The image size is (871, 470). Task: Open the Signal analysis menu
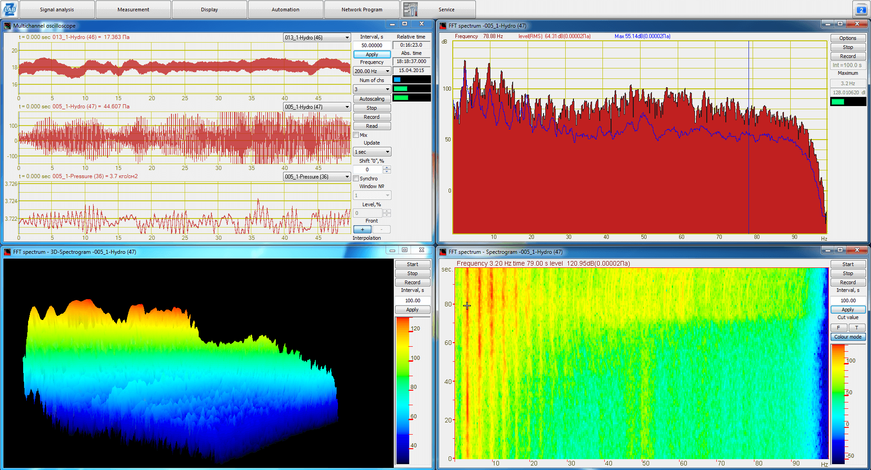point(57,10)
